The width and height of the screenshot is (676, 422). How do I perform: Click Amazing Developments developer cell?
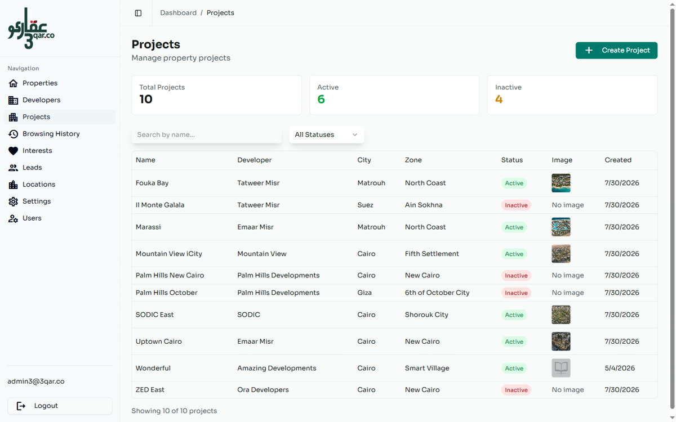277,369
